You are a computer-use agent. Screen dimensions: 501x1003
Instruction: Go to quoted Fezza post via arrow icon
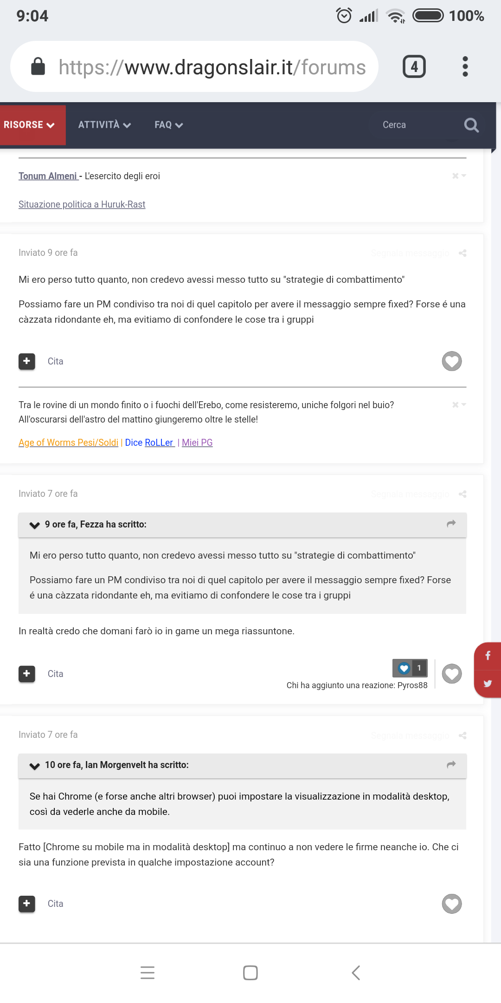tap(451, 524)
